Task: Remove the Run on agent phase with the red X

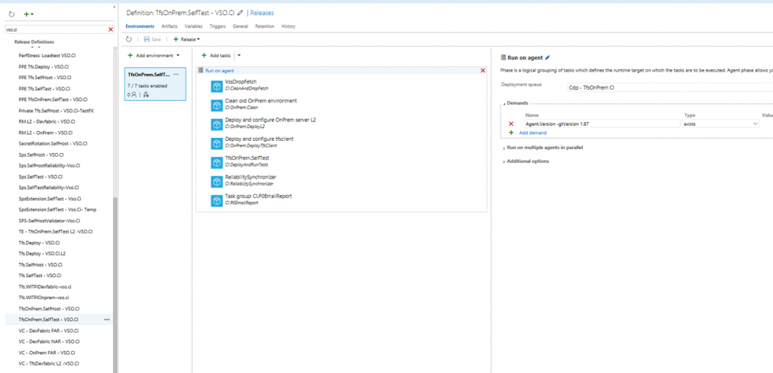Action: click(483, 70)
